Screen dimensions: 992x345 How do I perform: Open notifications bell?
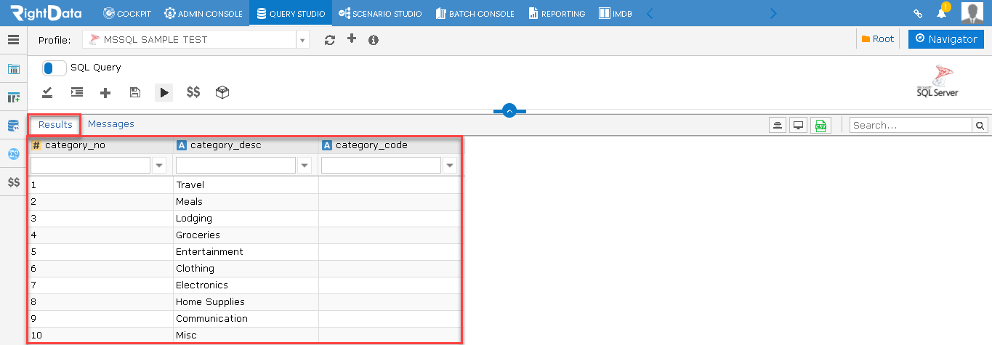click(941, 14)
